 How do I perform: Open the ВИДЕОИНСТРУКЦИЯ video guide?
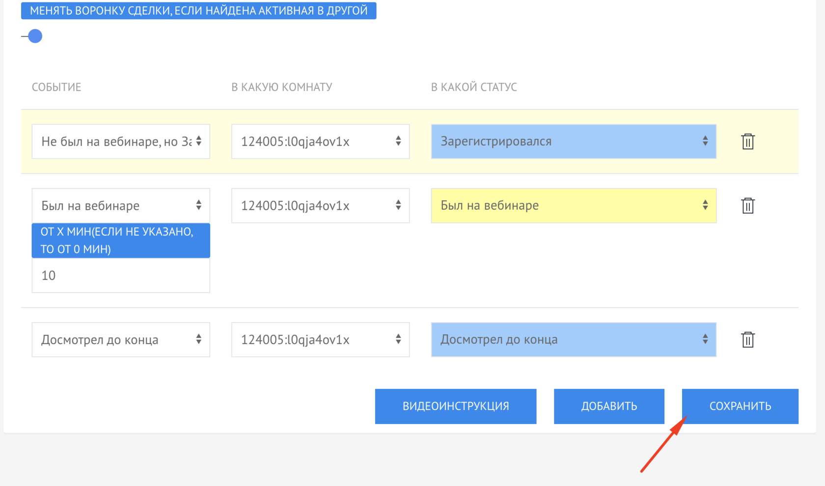(x=455, y=406)
